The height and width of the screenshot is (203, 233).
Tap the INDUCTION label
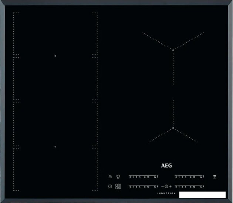pos(166,193)
